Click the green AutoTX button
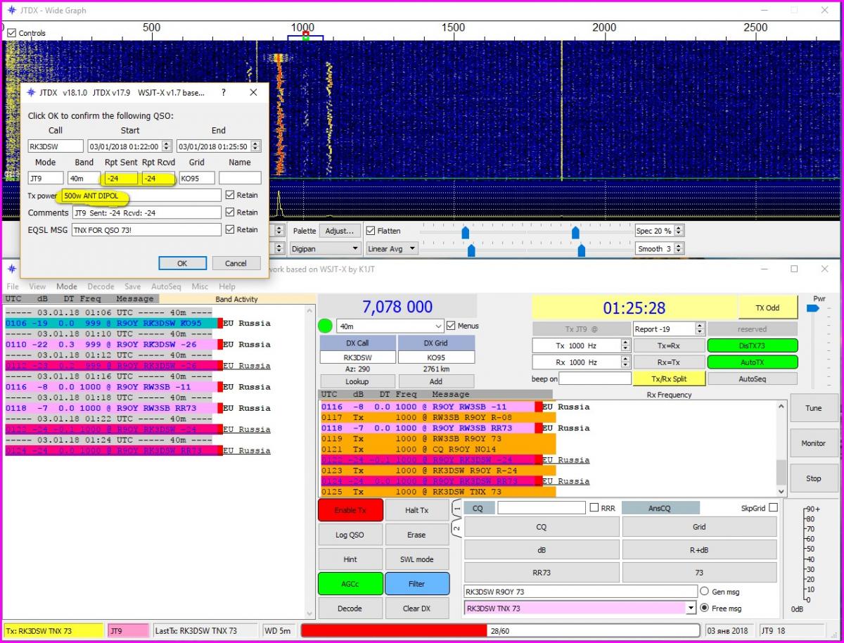The height and width of the screenshot is (643, 844). 752,362
